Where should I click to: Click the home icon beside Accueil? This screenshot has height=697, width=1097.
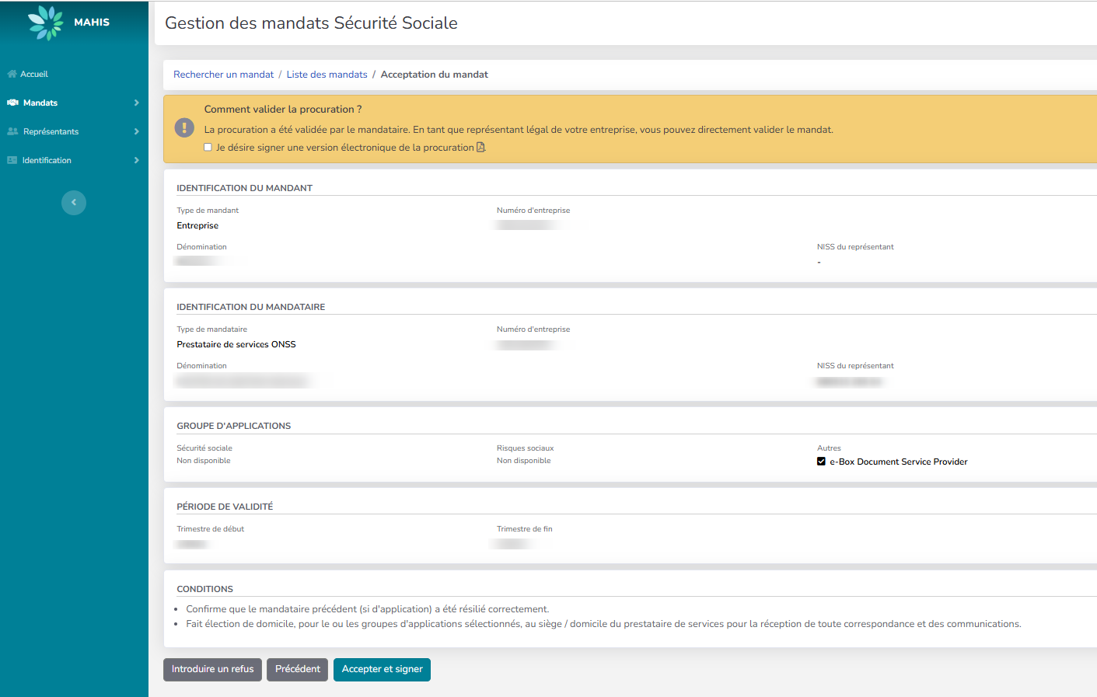(12, 74)
